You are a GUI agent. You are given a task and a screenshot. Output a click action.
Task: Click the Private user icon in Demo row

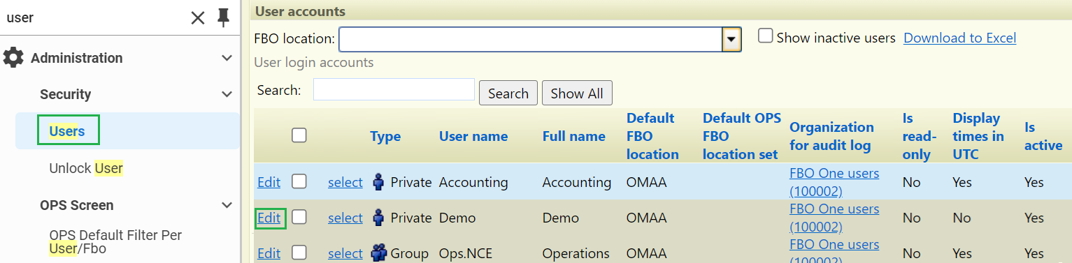click(378, 218)
